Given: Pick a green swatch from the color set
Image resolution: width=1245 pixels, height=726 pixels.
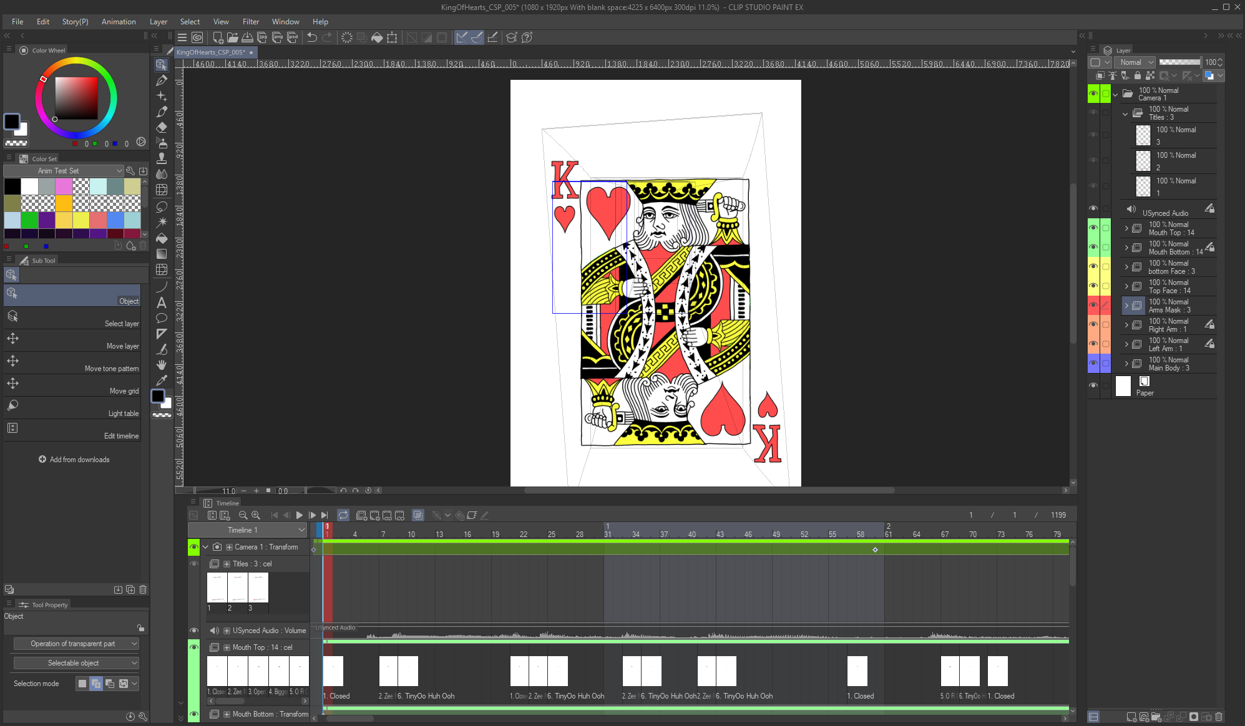Looking at the screenshot, I should pyautogui.click(x=30, y=220).
